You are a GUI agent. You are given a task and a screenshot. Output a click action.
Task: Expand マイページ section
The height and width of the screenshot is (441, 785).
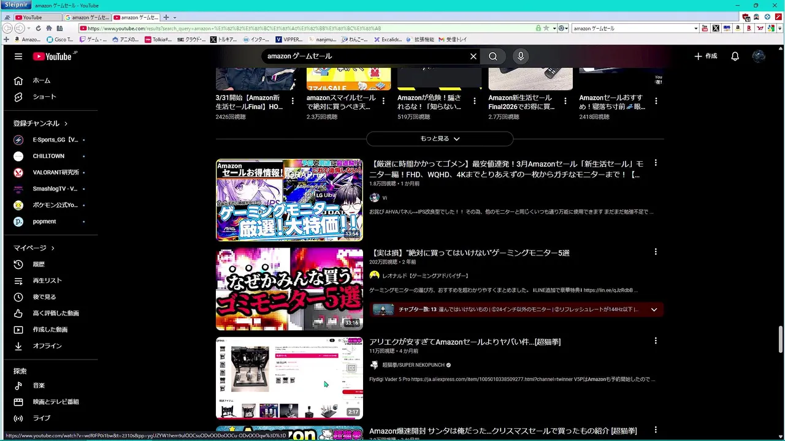pos(34,248)
